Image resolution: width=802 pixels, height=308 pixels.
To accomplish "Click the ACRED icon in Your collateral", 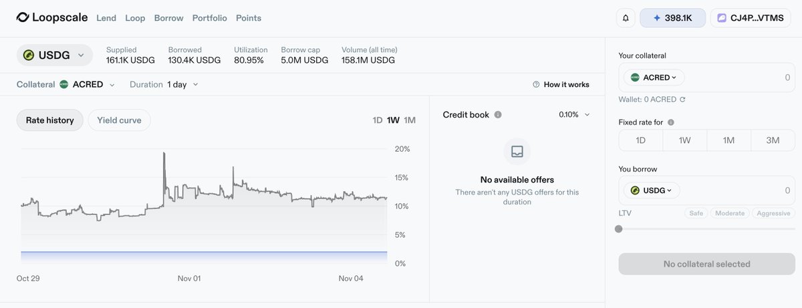I will click(x=635, y=78).
